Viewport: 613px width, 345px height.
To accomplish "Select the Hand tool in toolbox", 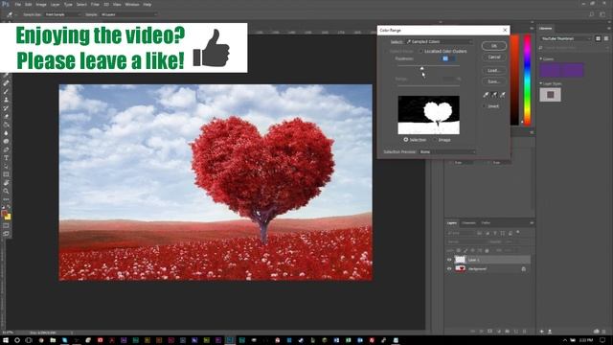I will (x=6, y=183).
